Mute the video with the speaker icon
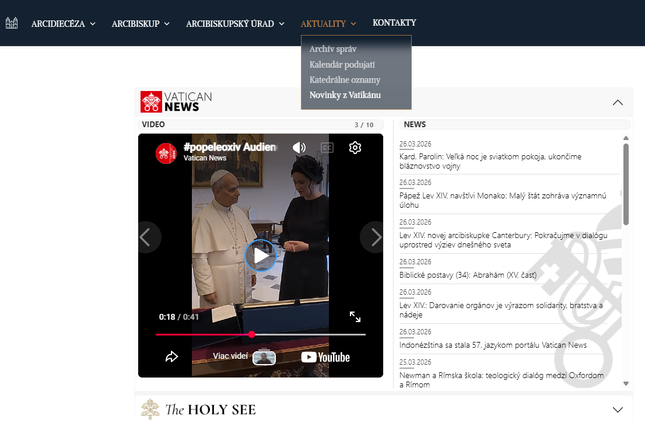Screen dimensions: 645x423 point(299,148)
